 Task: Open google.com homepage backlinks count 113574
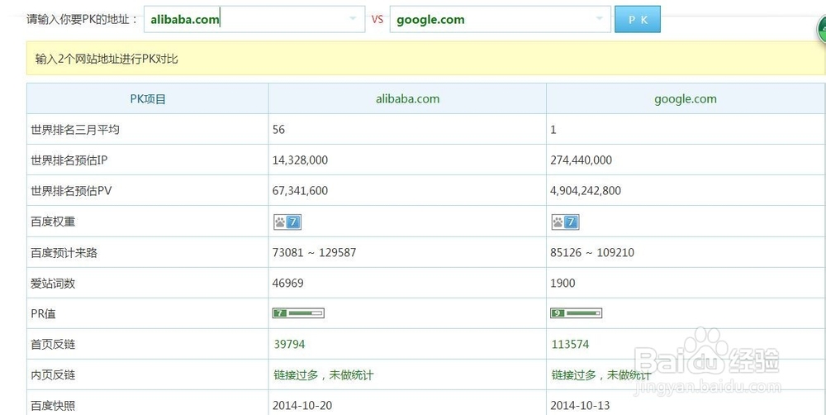tap(570, 344)
